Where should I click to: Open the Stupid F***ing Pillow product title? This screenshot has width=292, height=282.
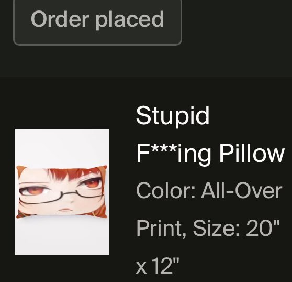coord(210,135)
